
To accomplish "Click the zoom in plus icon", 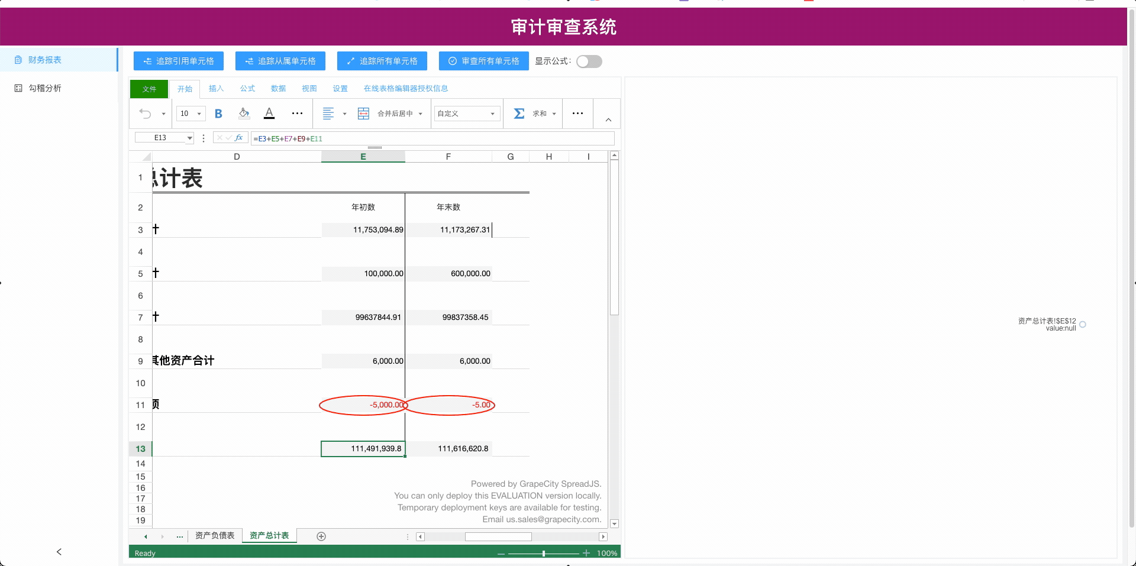I will click(x=586, y=554).
